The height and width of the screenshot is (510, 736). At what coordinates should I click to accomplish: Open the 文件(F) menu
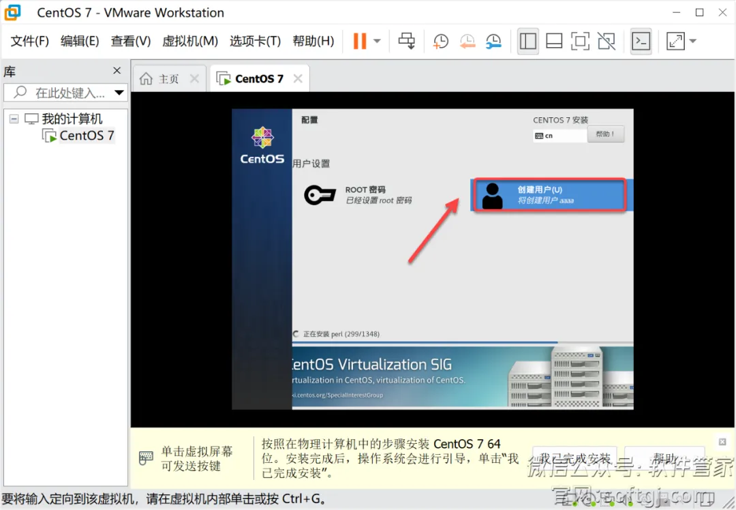pos(29,42)
